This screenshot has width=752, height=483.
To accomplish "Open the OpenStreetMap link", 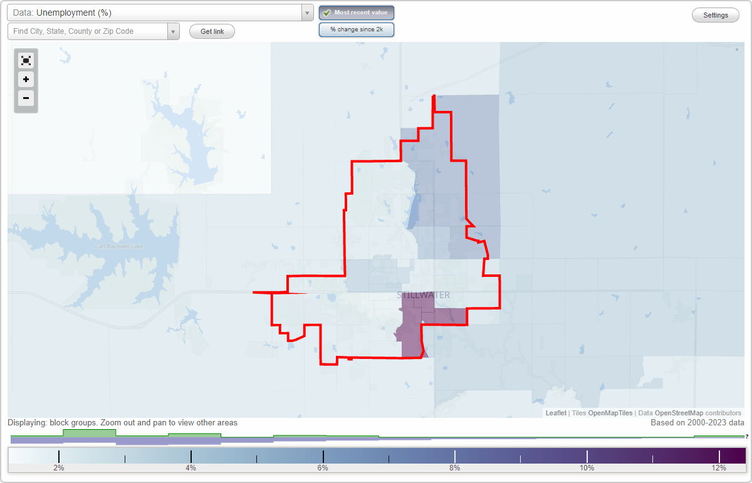I will tap(679, 413).
